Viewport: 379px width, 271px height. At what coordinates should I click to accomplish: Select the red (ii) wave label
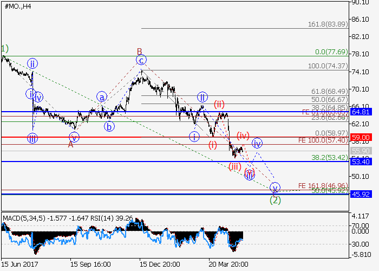tap(219, 104)
